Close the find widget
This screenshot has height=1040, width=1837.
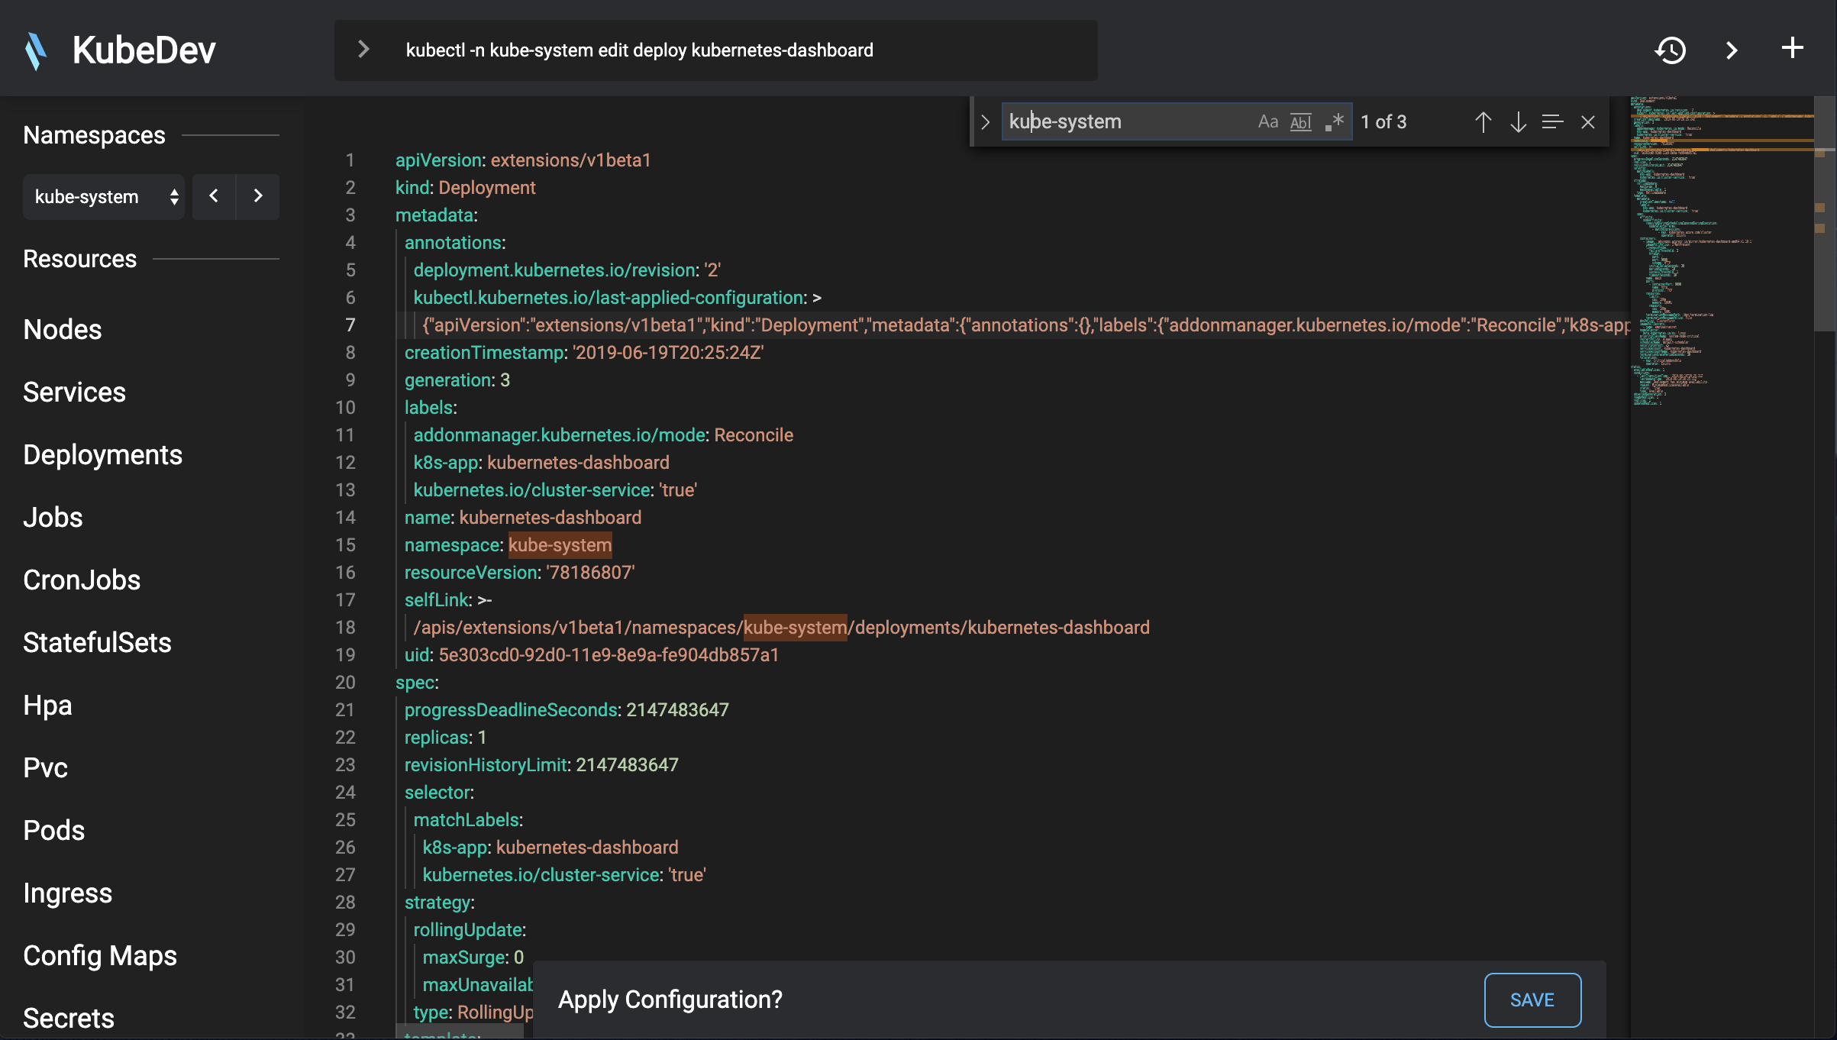click(1588, 122)
